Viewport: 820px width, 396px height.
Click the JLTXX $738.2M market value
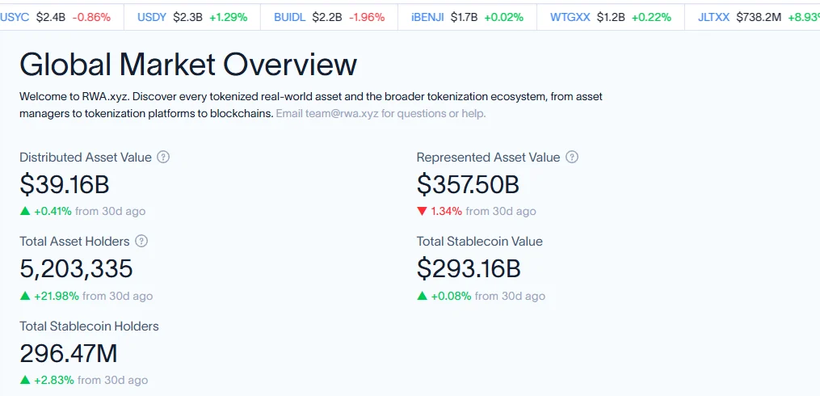click(x=759, y=17)
